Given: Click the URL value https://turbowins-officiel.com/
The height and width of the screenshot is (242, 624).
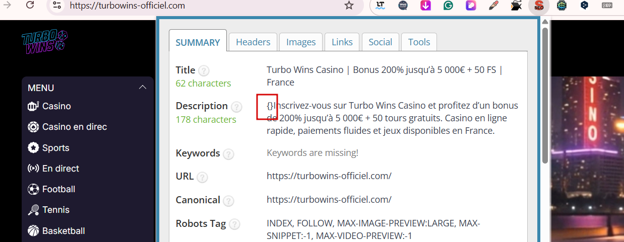Looking at the screenshot, I should click(x=329, y=176).
